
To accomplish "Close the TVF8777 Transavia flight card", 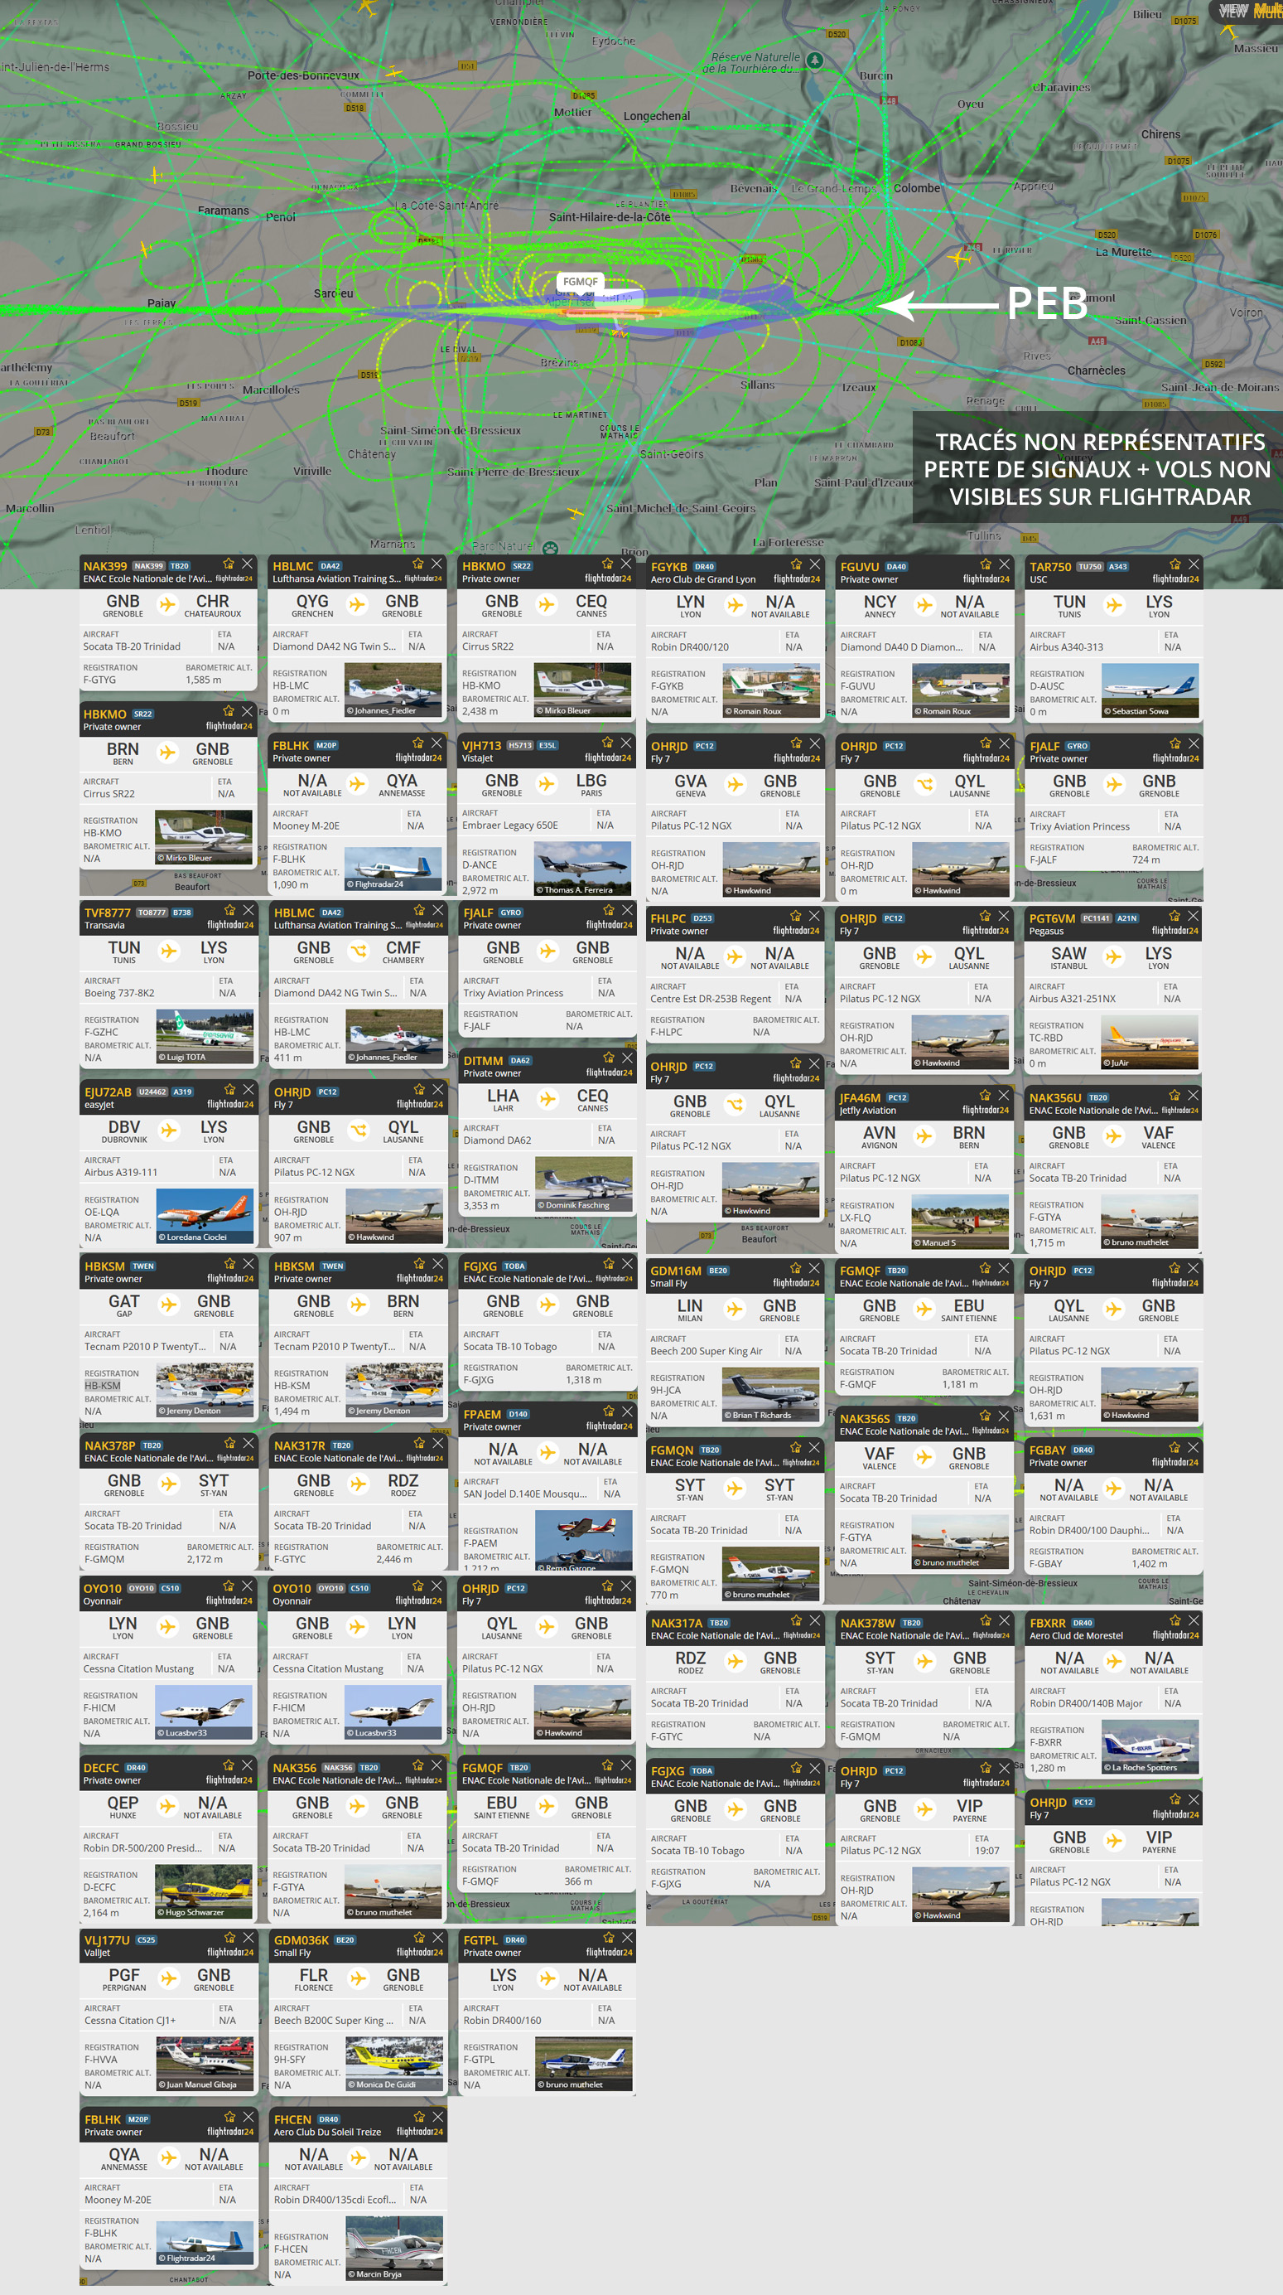I will (248, 911).
